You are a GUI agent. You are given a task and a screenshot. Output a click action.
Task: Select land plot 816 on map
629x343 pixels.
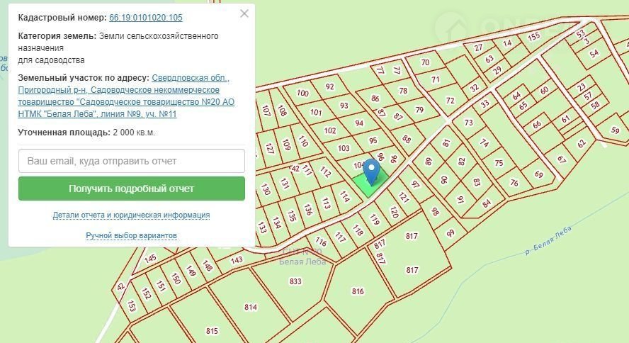tap(358, 291)
